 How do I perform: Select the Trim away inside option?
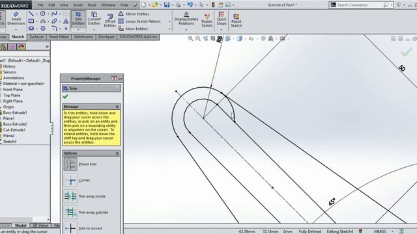[85, 196]
